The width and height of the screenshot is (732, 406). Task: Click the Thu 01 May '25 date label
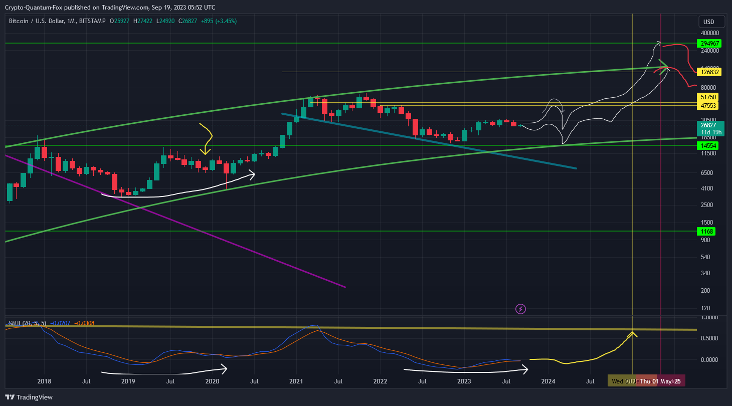tap(661, 381)
